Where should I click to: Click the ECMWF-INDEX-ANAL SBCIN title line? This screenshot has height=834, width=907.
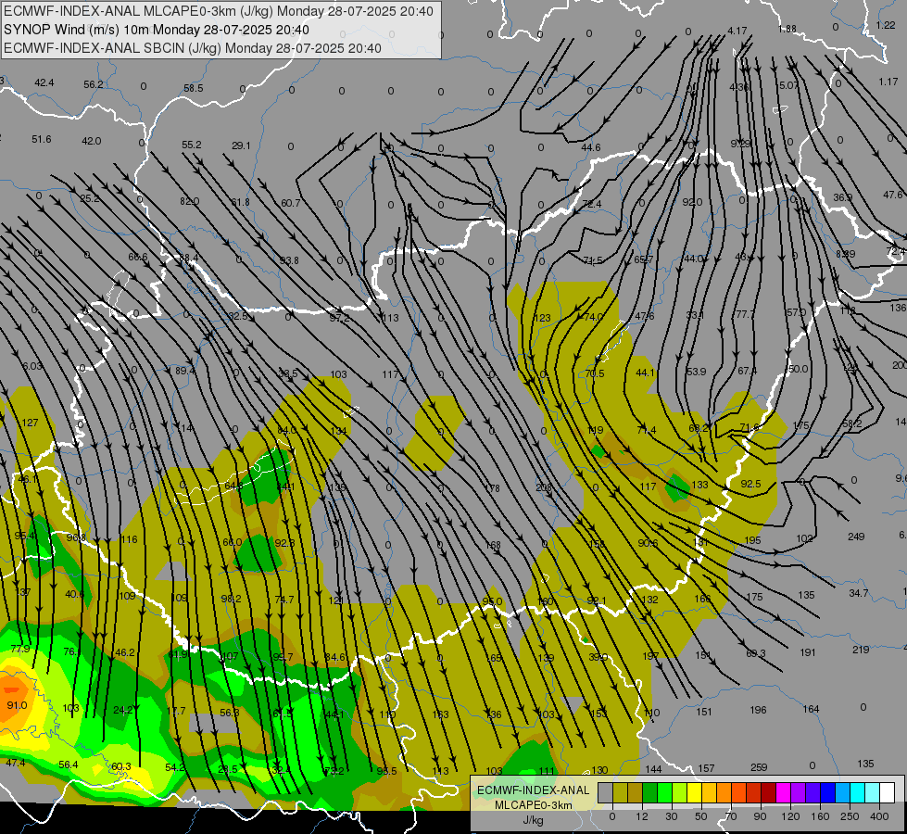pos(193,48)
